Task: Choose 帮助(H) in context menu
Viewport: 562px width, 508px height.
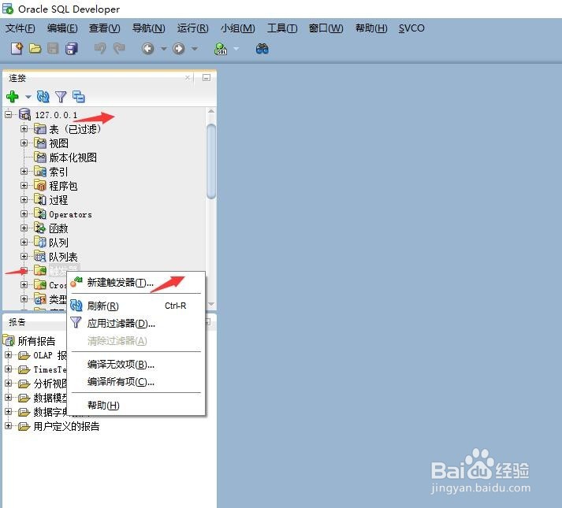Action: coord(136,405)
